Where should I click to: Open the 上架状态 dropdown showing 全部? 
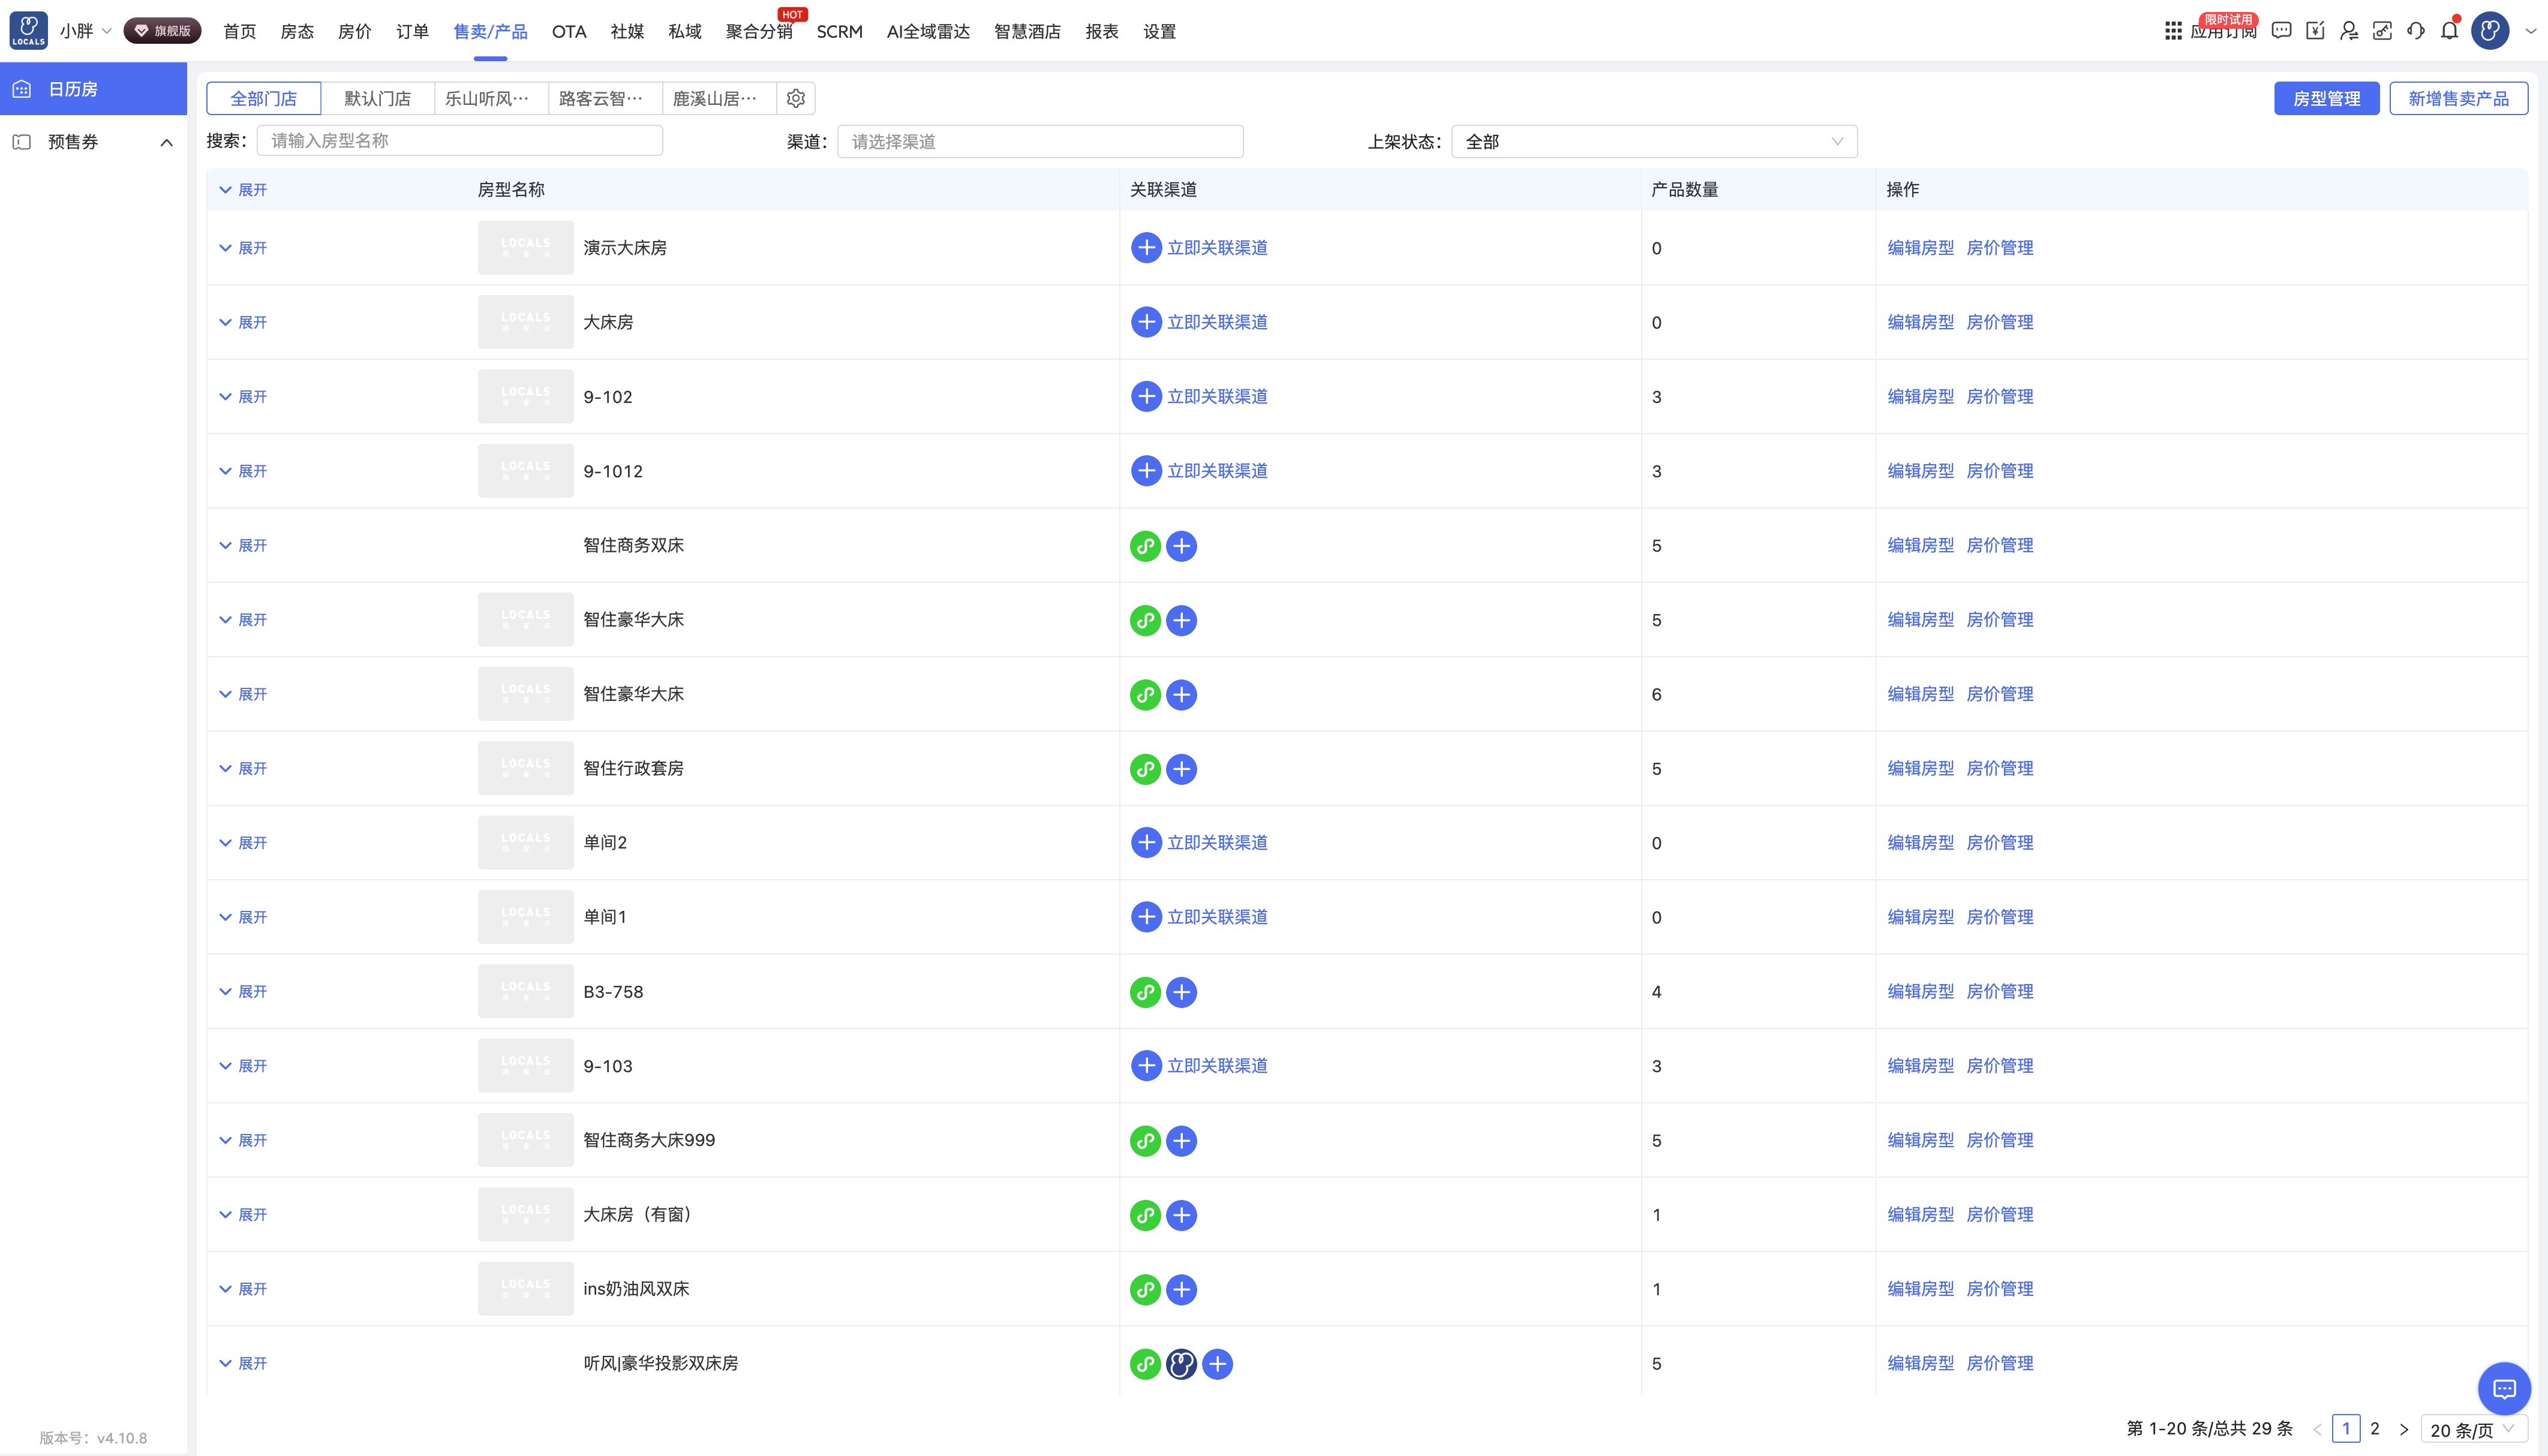tap(1654, 142)
